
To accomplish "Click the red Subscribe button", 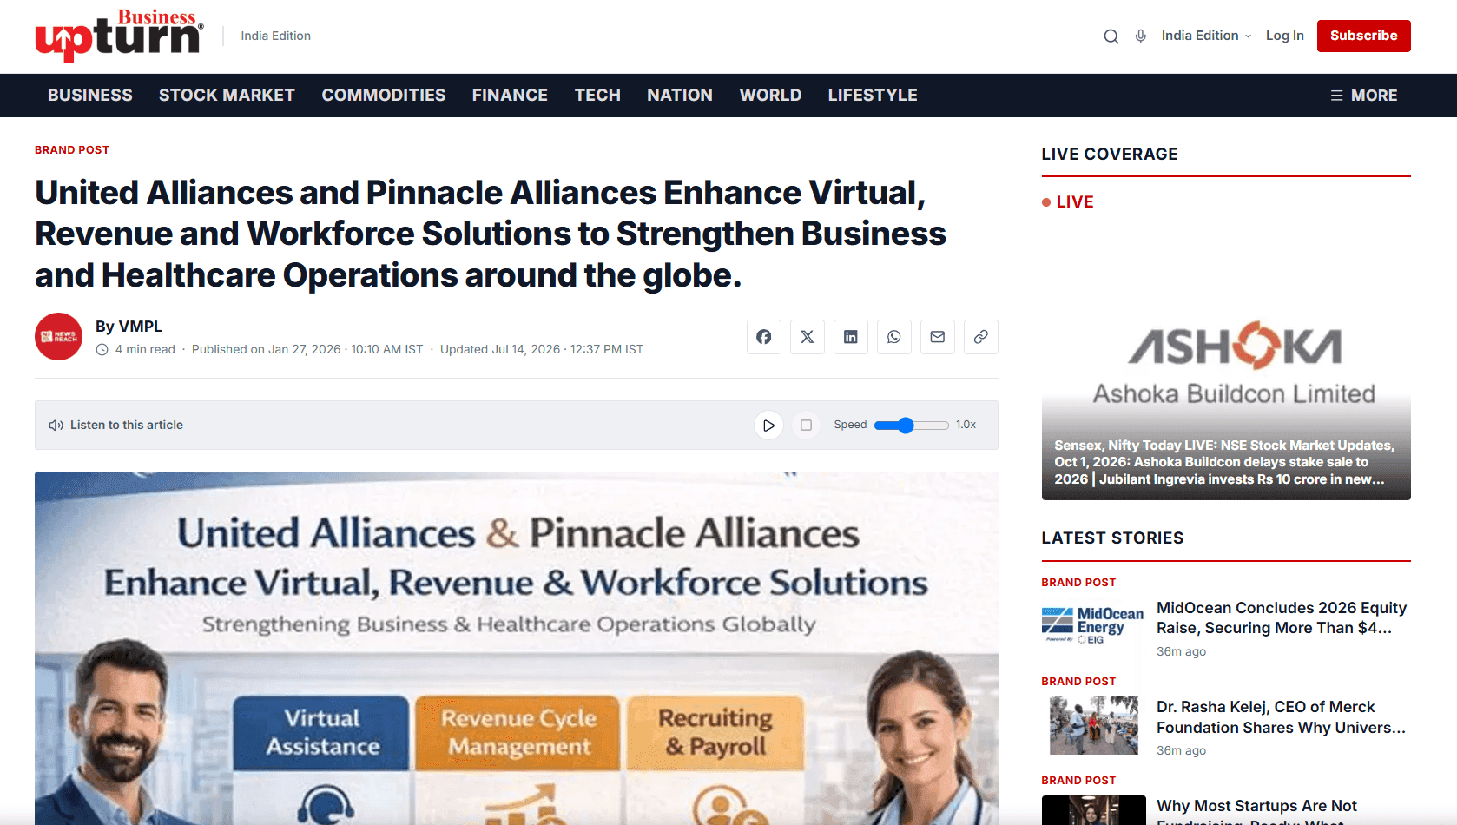I will click(1363, 36).
